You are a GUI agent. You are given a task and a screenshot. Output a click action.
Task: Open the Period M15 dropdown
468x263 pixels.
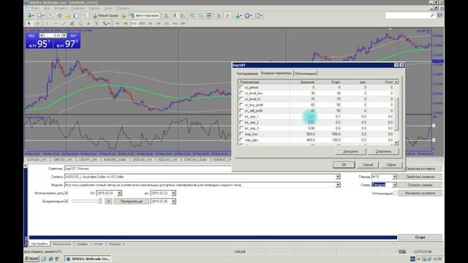395,177
